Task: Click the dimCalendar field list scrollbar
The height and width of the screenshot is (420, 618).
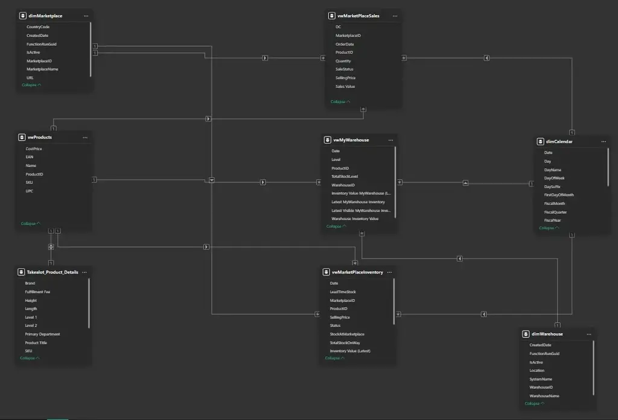Action: 608,167
